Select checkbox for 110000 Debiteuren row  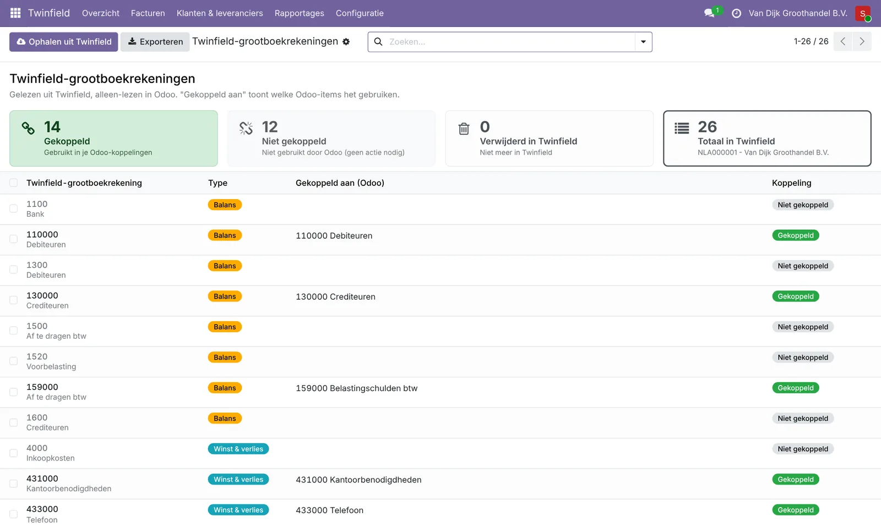(14, 239)
